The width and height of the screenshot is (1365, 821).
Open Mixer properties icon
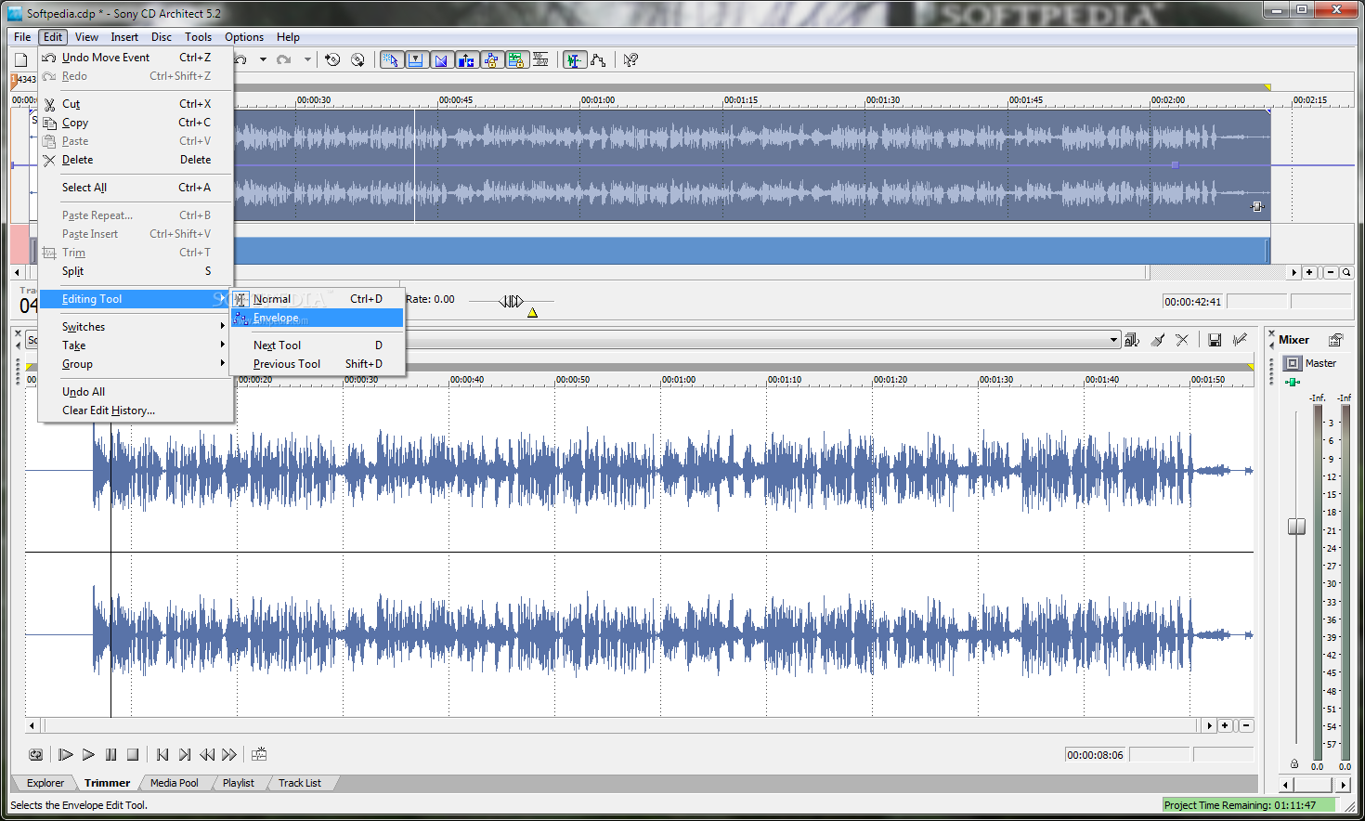tap(1335, 340)
